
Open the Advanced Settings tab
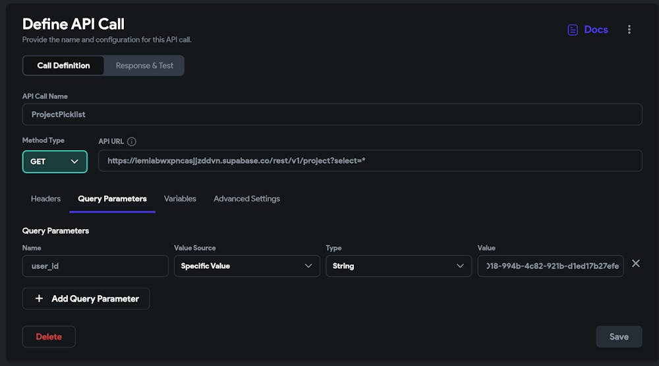click(246, 199)
